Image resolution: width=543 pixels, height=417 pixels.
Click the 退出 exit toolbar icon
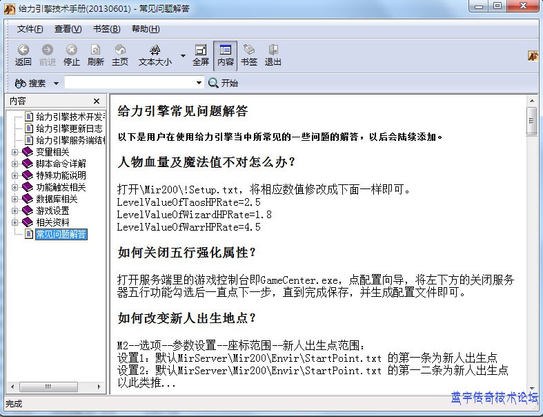pyautogui.click(x=273, y=50)
